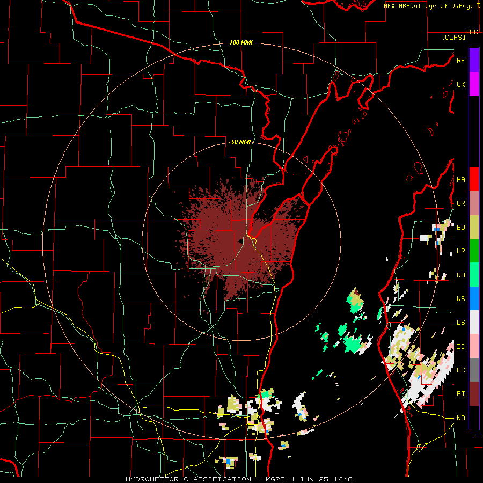This screenshot has width=483, height=483.
Task: Click the BD olive legend swatch
Action: tap(474, 227)
